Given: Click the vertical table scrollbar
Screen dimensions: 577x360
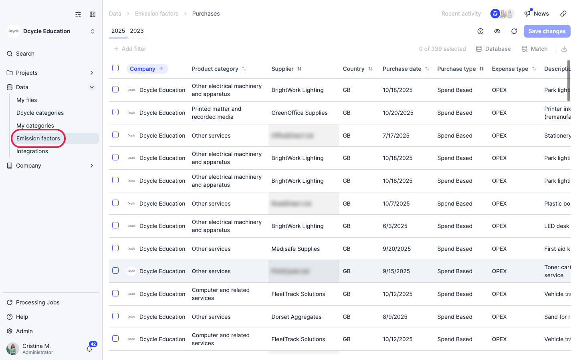Looking at the screenshot, I should [569, 81].
